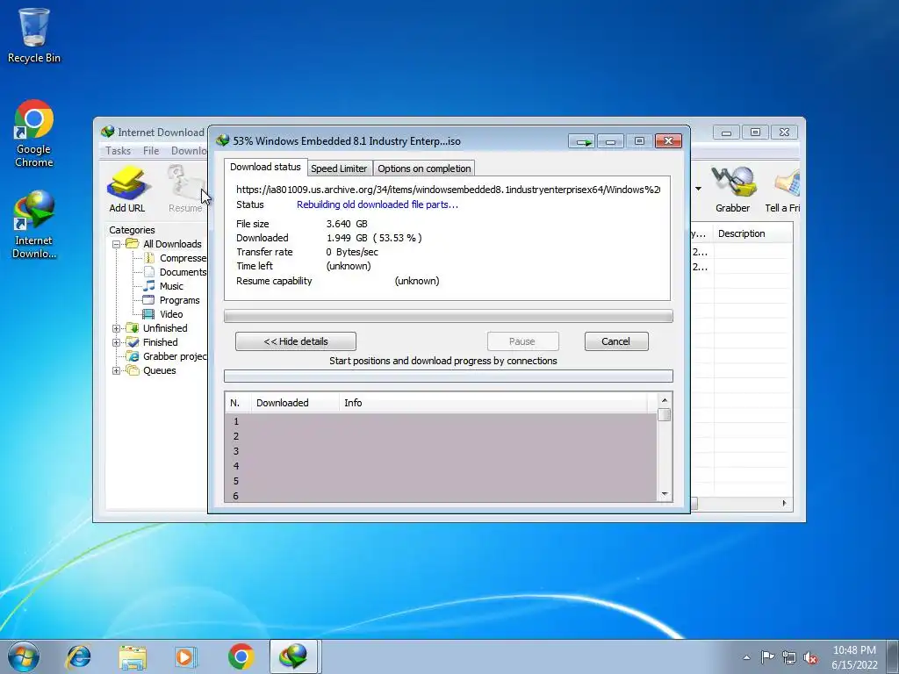
Task: Select connection row 4
Action: tap(441, 466)
